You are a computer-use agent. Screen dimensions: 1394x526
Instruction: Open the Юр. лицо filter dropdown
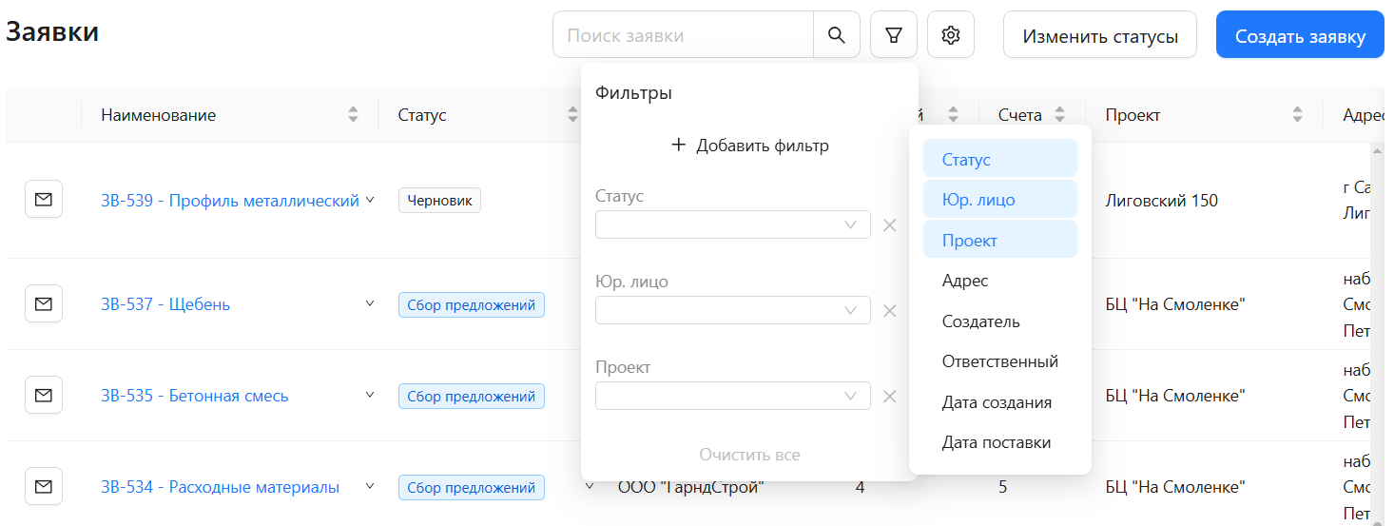point(732,311)
